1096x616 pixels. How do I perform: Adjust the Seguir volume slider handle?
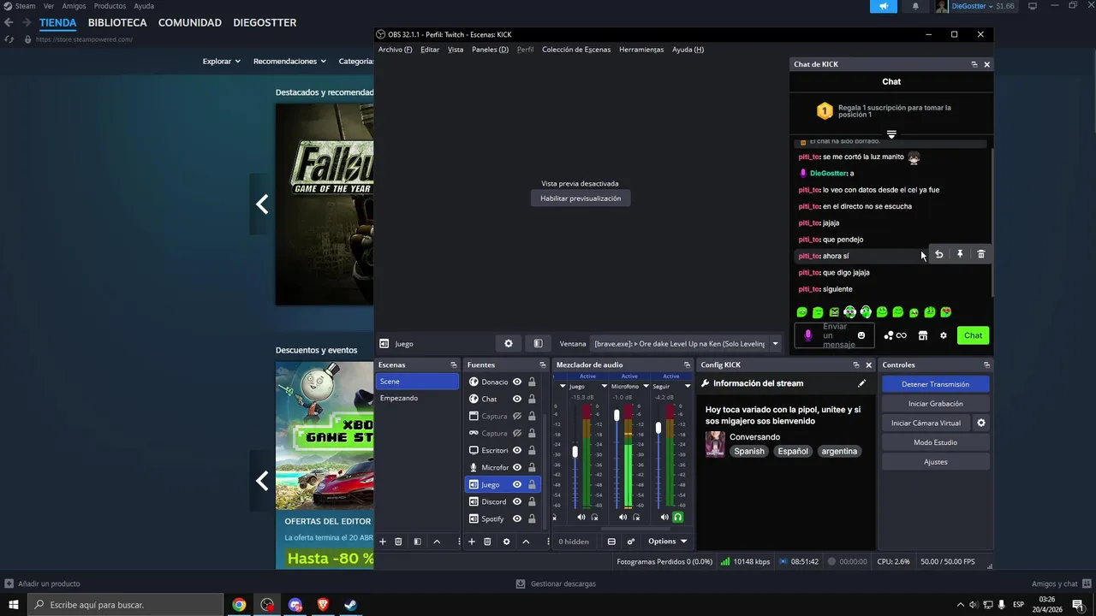tap(658, 427)
